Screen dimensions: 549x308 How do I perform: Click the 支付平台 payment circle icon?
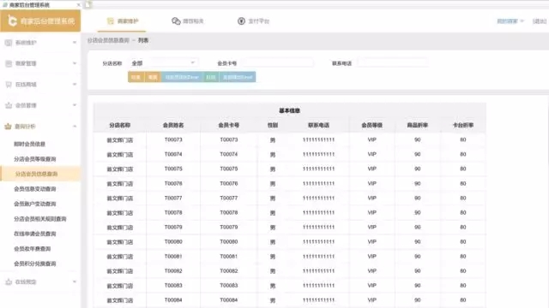pos(241,21)
